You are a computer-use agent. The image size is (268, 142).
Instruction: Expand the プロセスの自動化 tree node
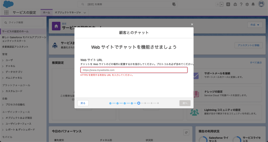tap(3, 105)
